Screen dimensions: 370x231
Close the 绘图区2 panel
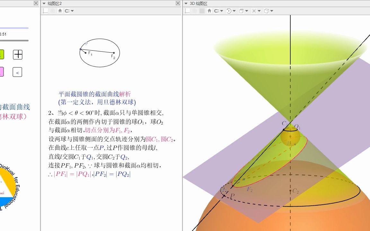[178, 3]
